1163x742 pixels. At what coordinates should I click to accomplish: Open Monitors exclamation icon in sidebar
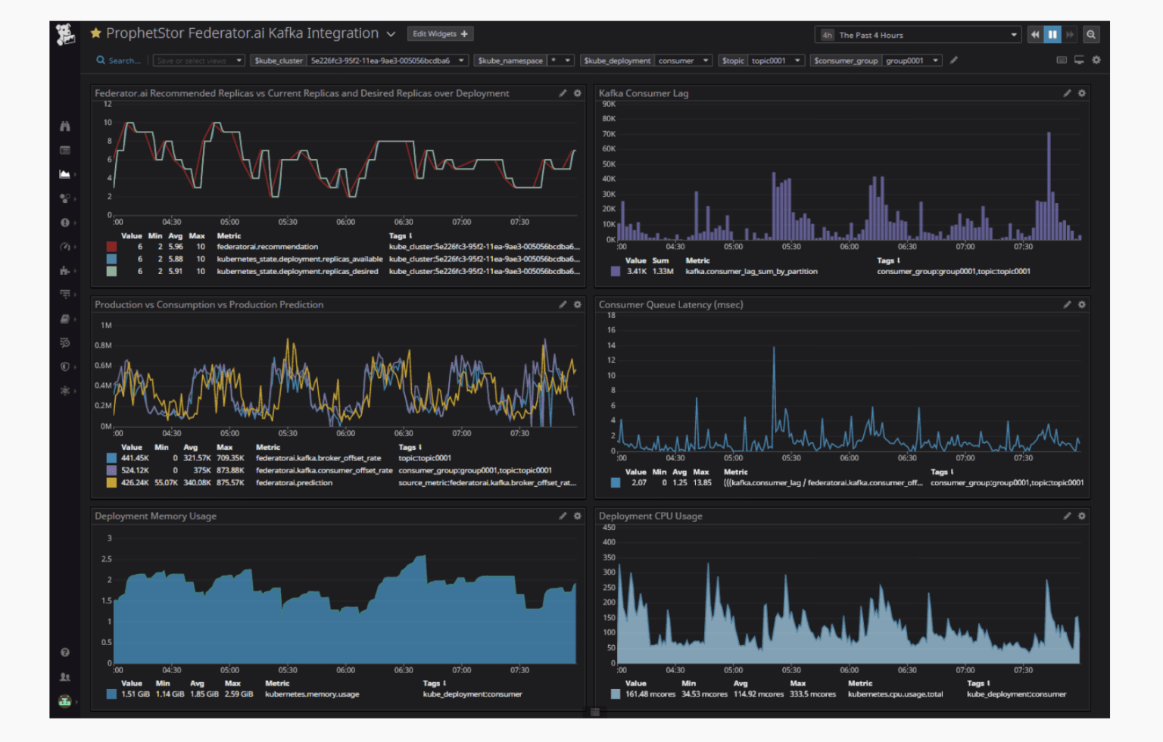65,223
